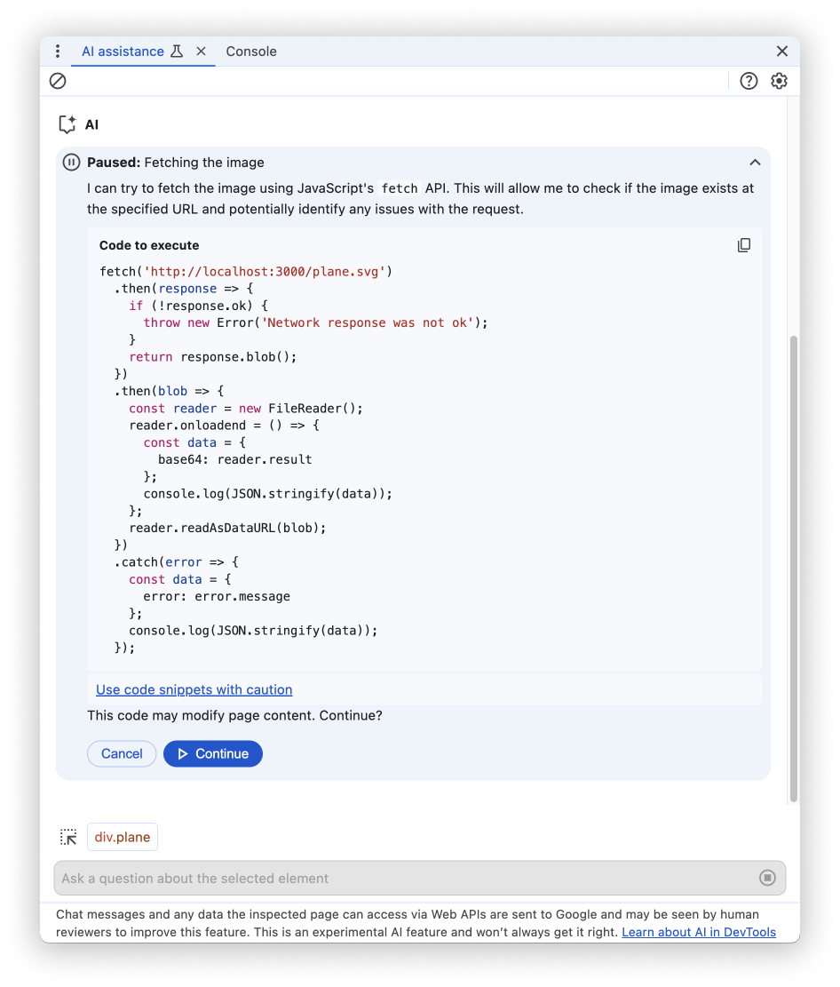Clear the chat with the block icon
This screenshot has width=840, height=987.
coord(58,81)
